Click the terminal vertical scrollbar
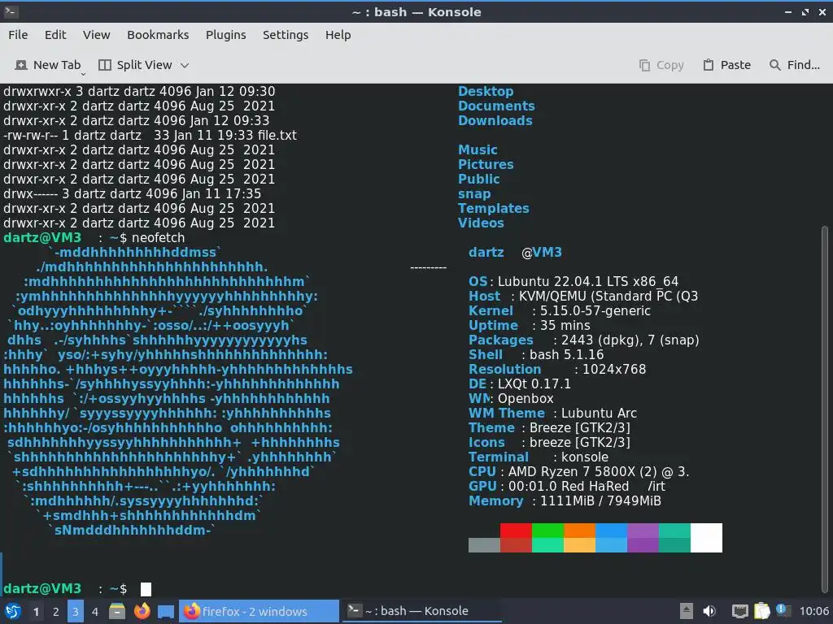This screenshot has width=833, height=624. pyautogui.click(x=825, y=408)
